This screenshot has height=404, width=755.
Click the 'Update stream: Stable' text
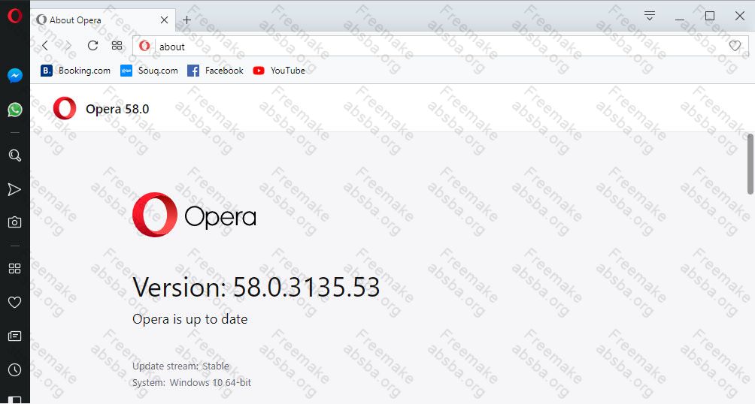(x=180, y=366)
